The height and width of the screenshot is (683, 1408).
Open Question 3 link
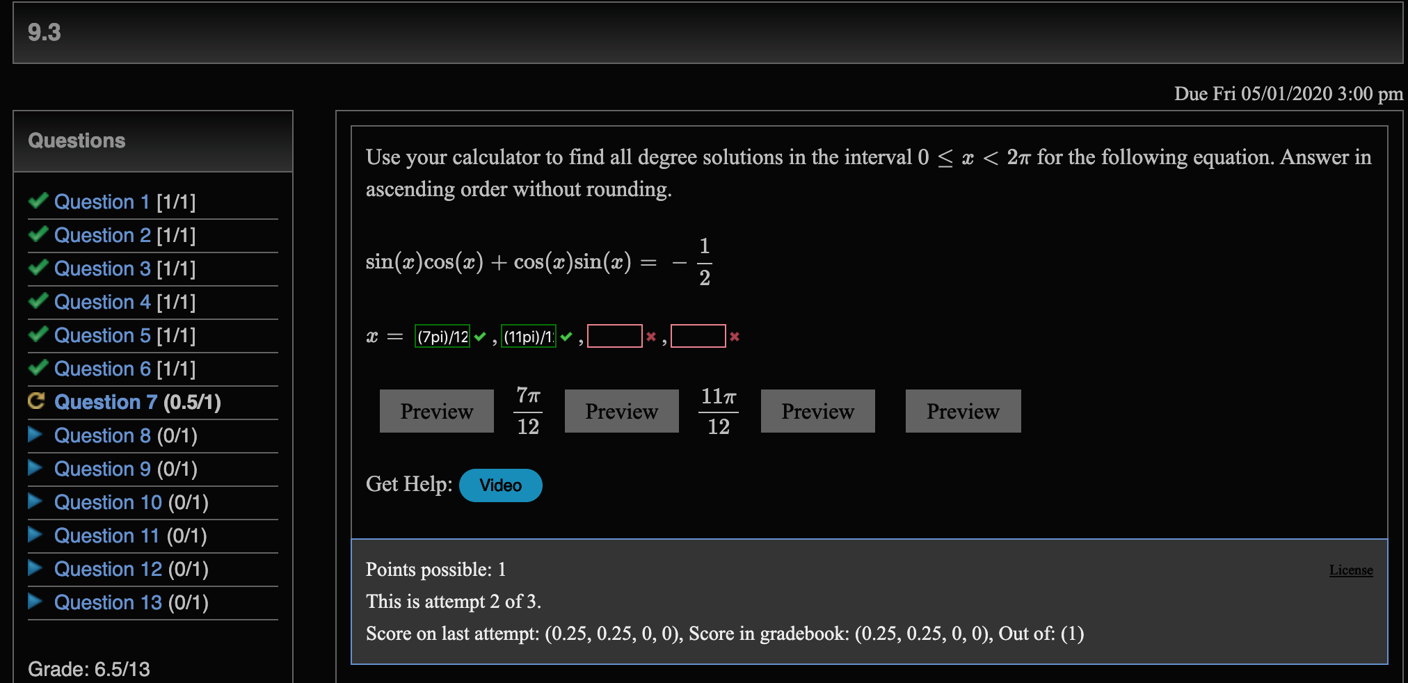point(102,268)
